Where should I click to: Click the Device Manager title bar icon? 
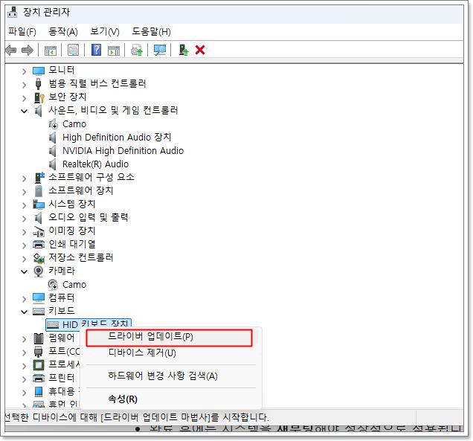(13, 12)
